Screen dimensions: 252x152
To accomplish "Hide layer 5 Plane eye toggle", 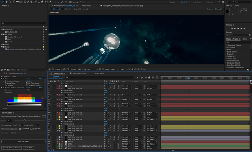I will [49, 86].
